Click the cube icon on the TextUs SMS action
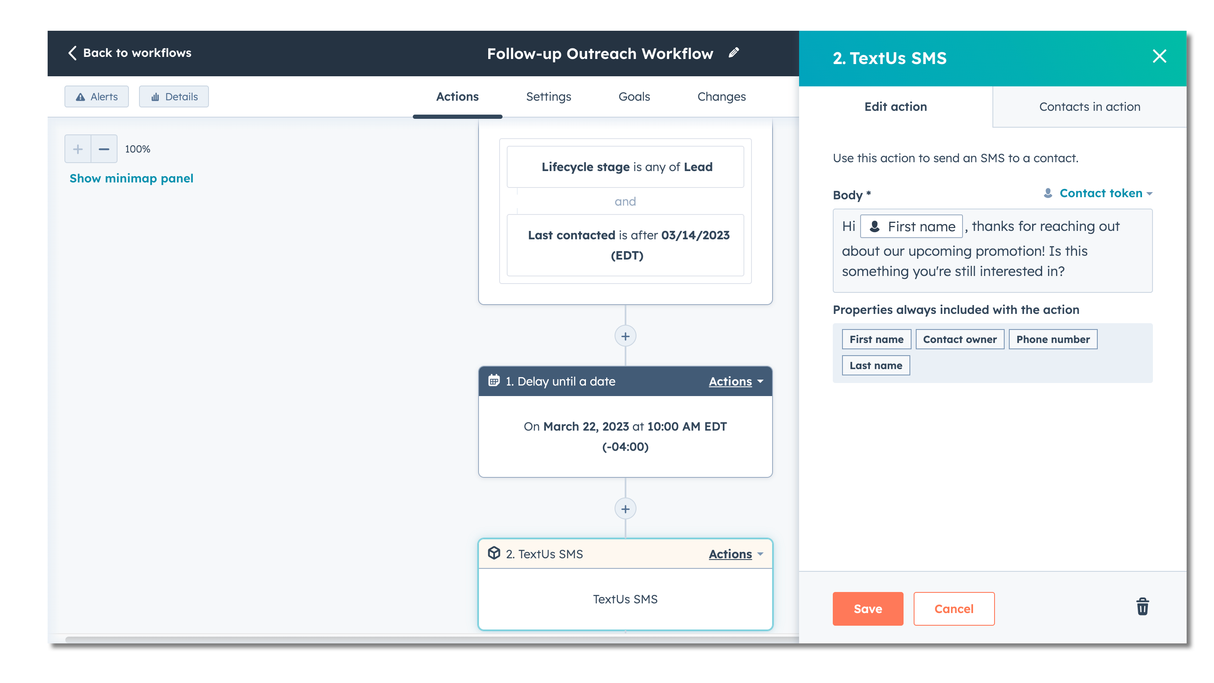1214x683 pixels. click(x=494, y=554)
